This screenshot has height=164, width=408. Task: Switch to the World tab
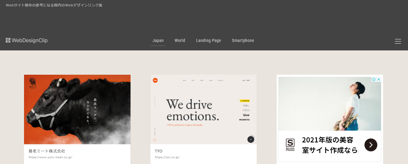click(180, 40)
